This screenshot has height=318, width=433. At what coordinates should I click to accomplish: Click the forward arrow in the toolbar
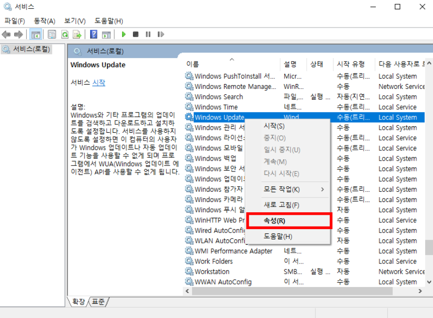19,34
